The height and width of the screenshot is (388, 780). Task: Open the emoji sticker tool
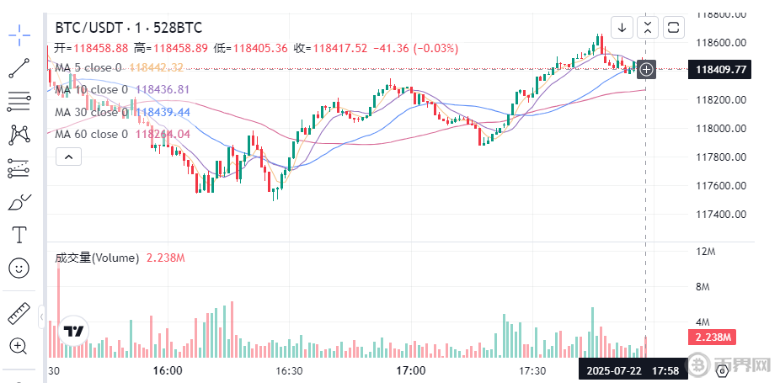[x=19, y=268]
